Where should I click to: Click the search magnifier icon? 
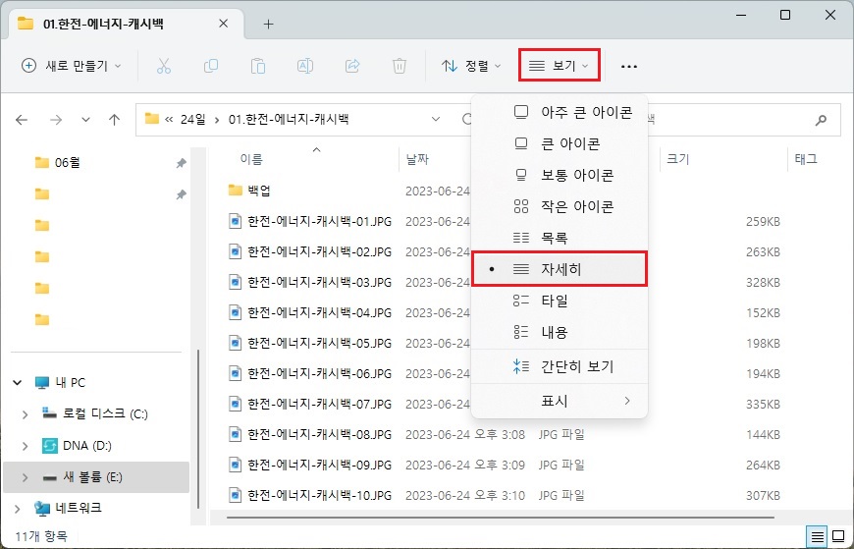coord(821,120)
